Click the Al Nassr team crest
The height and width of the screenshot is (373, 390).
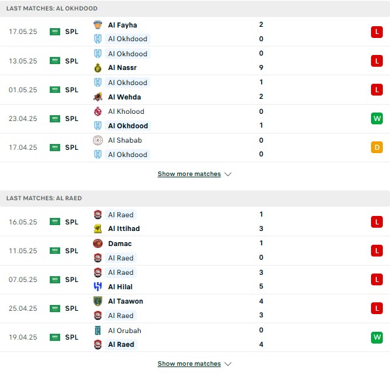point(97,67)
